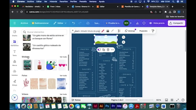The height and width of the screenshot is (110, 196).
Task: Open more options for selected element
Action: [x=112, y=50]
